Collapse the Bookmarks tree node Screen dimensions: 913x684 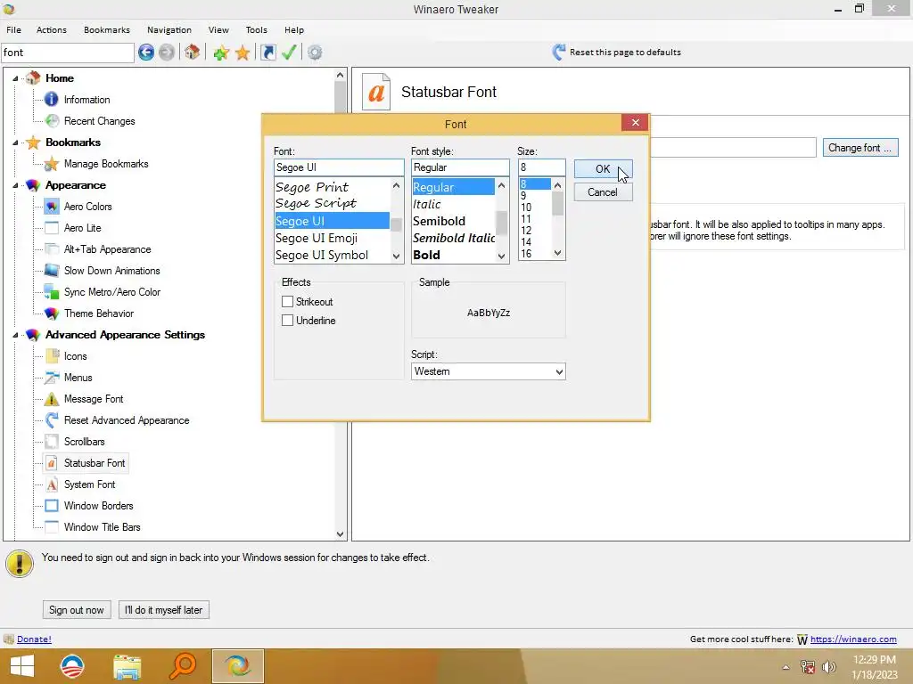[x=16, y=142]
